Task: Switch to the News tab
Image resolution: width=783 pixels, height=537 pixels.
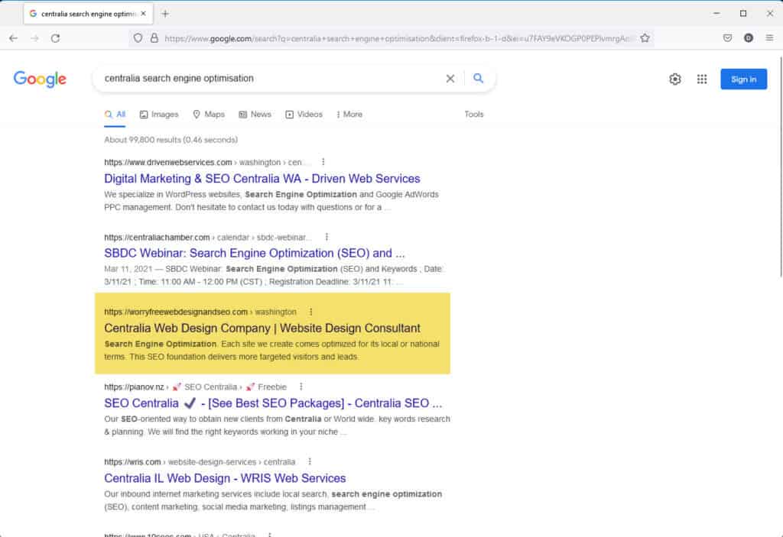Action: point(255,115)
